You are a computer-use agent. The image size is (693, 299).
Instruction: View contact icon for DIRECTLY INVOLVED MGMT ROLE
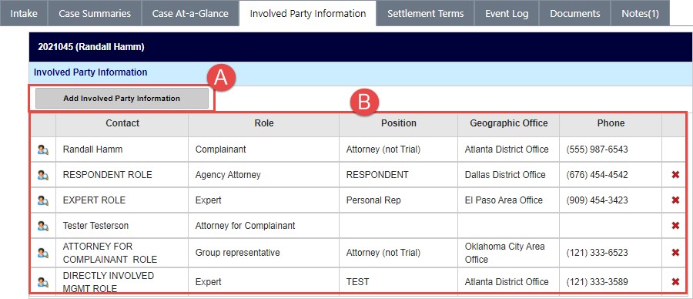pyautogui.click(x=43, y=282)
